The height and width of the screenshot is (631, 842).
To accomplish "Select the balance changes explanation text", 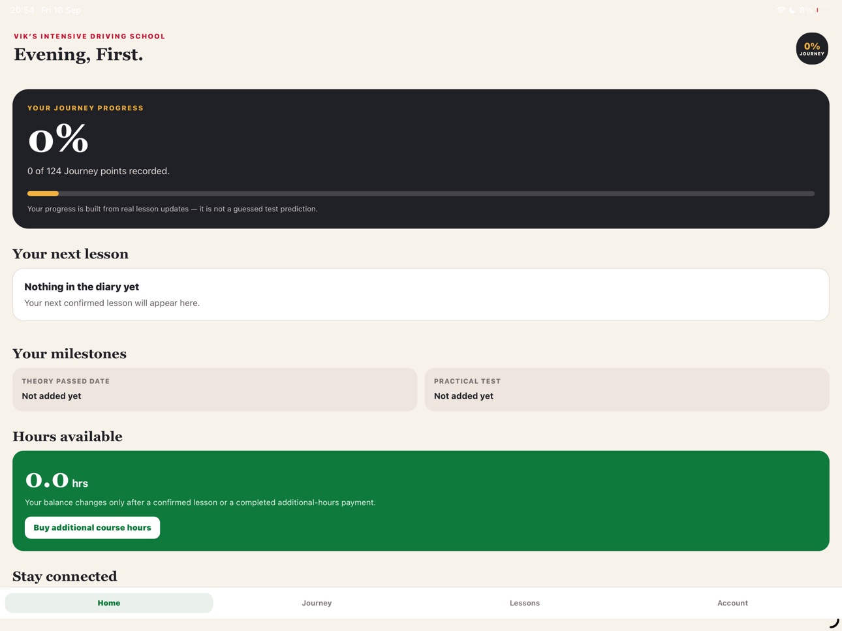I will (200, 502).
